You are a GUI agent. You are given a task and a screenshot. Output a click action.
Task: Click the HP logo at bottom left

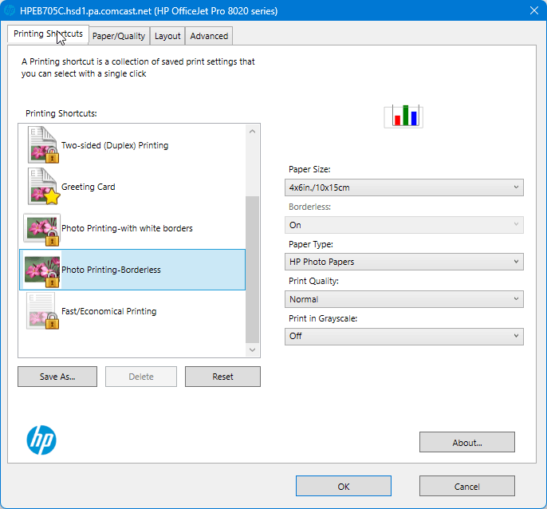coord(41,440)
